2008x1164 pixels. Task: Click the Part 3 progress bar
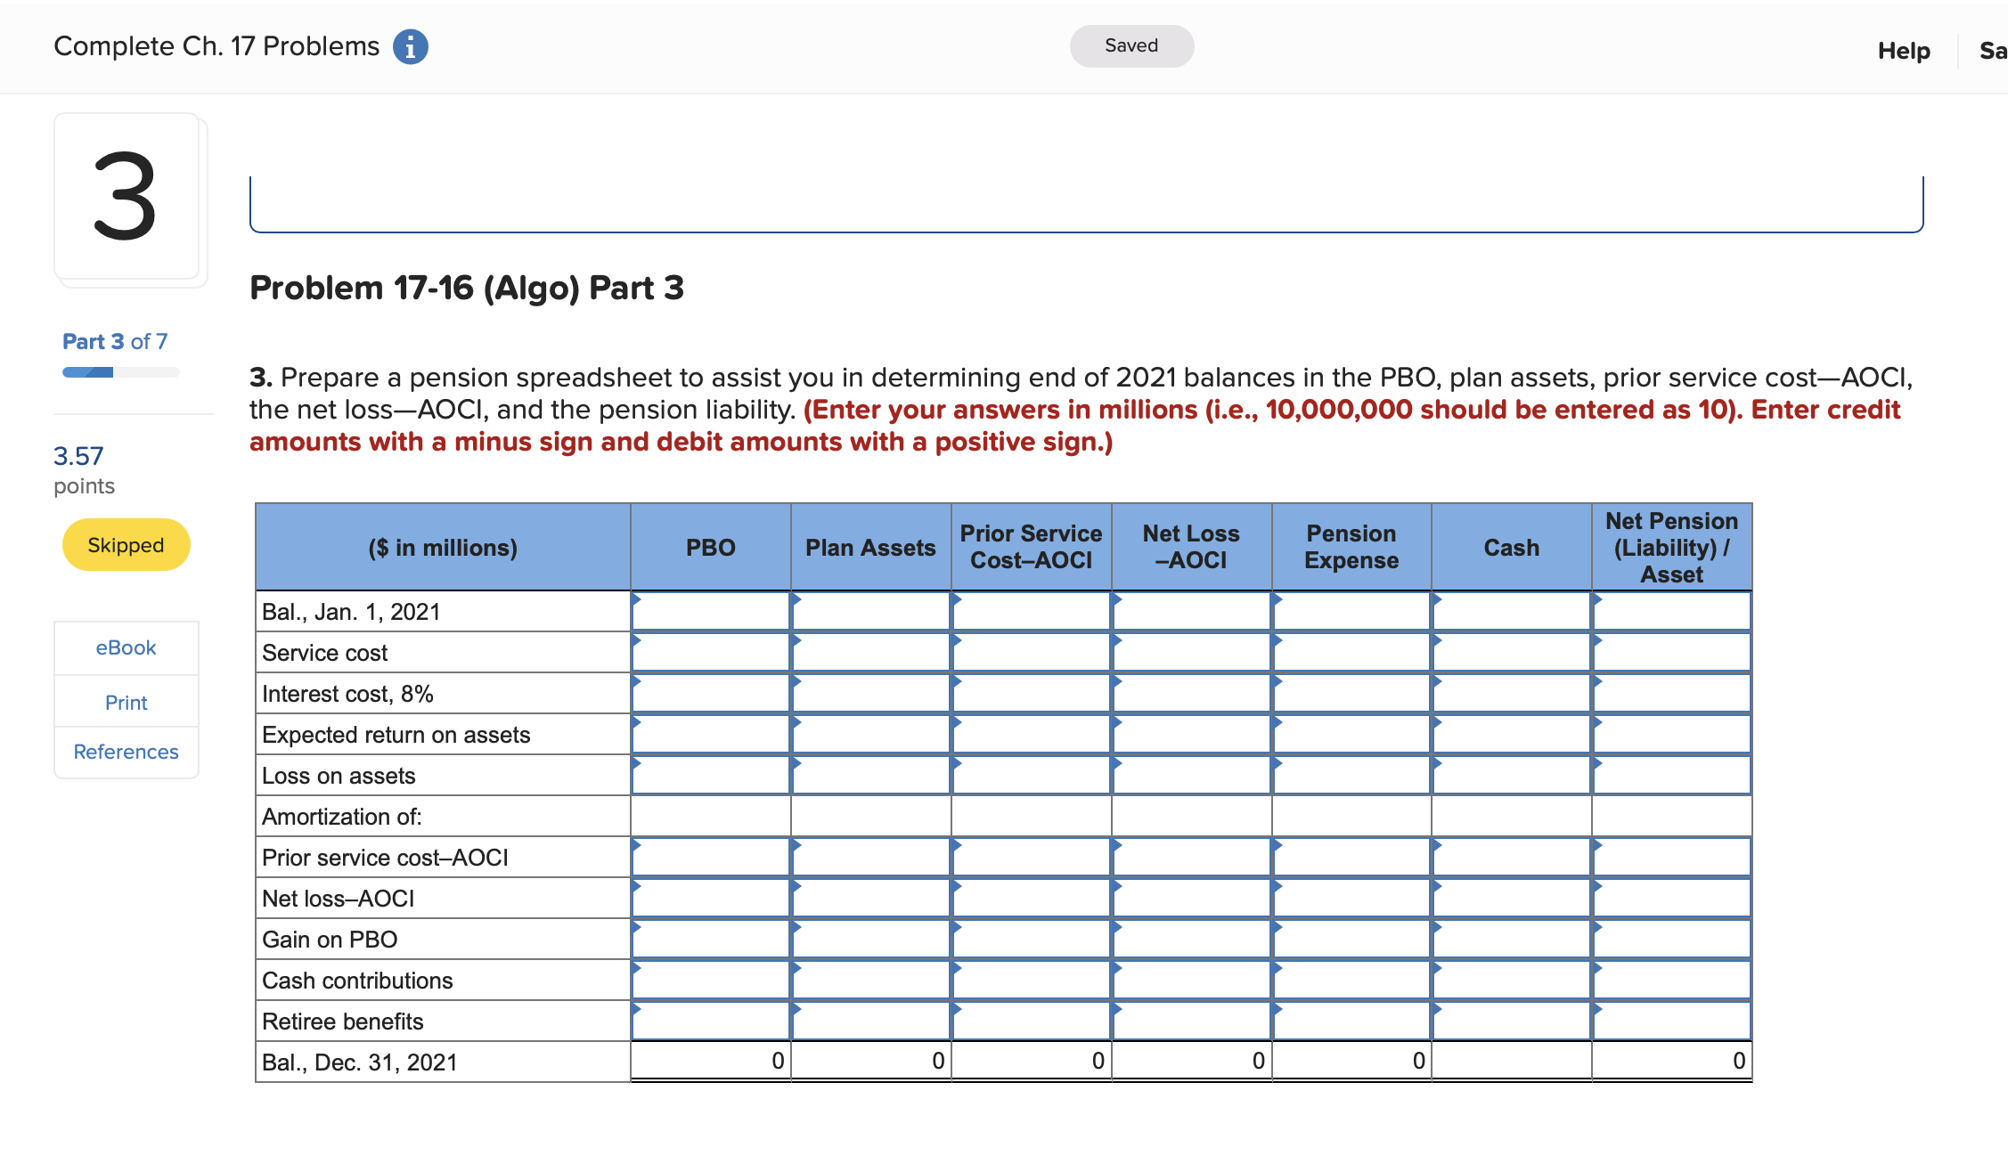point(119,371)
